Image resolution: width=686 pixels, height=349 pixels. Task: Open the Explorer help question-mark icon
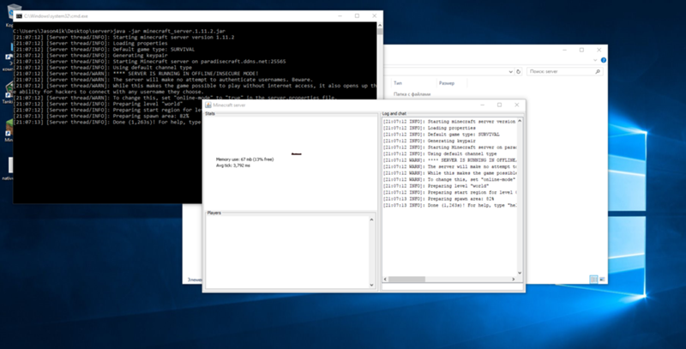pyautogui.click(x=604, y=60)
